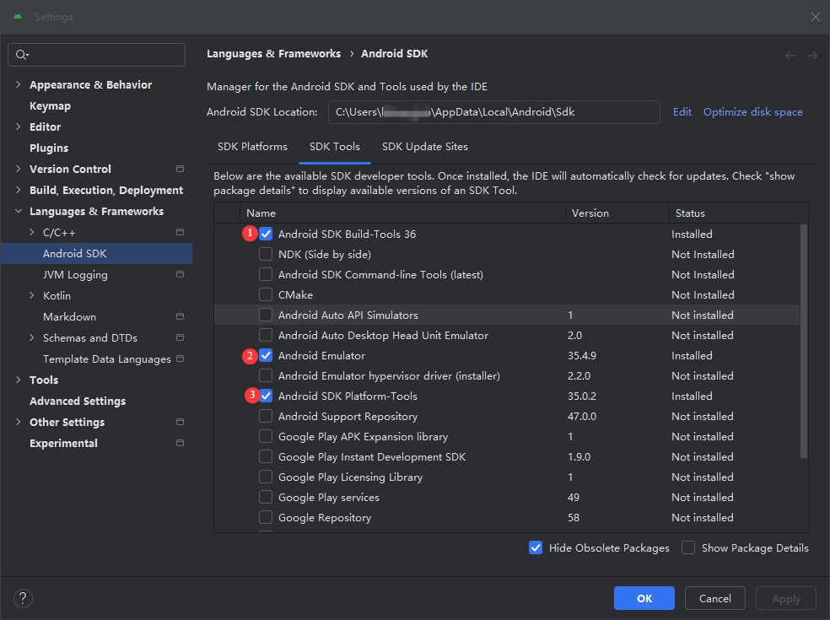
Task: Expand Build, Execution, Deployment section
Action: [18, 190]
